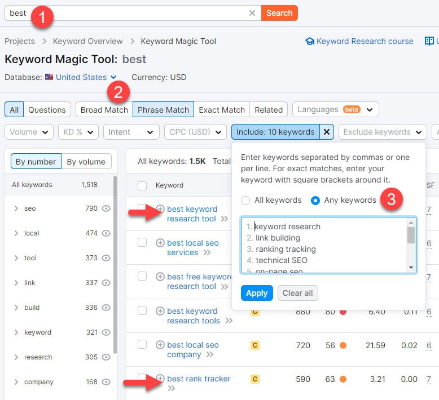Check the box for 'best local seo company'
Screen dimensions: 439x400
pyautogui.click(x=142, y=344)
